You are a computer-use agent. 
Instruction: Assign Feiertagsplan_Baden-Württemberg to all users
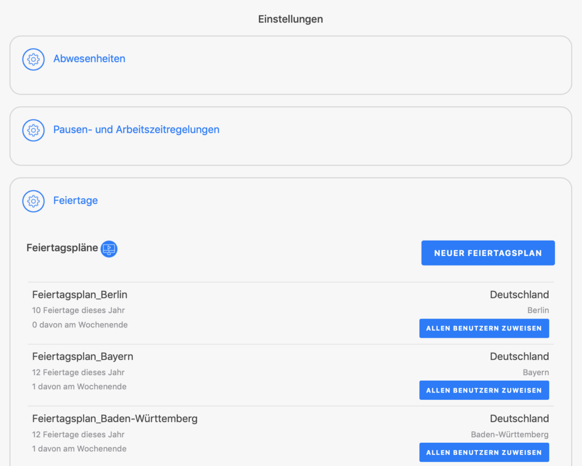(x=484, y=452)
